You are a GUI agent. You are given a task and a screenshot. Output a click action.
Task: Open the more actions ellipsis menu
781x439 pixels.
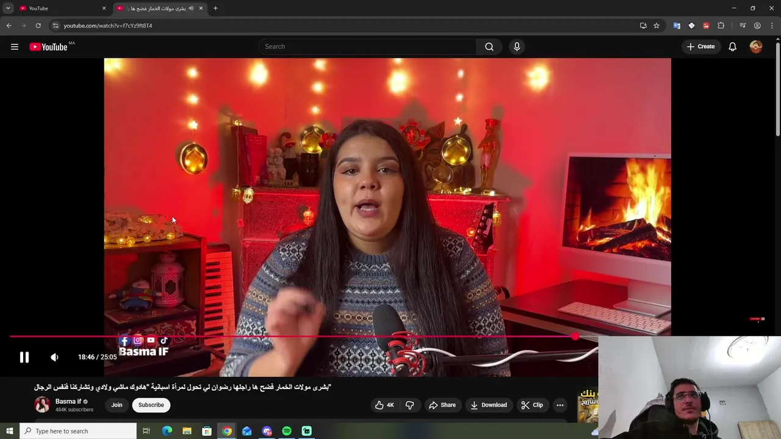(560, 405)
